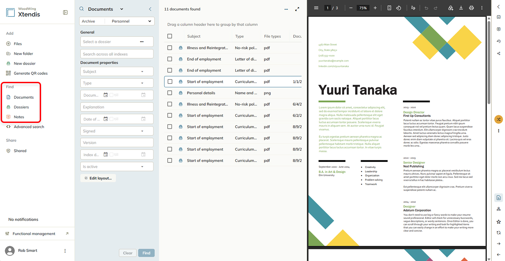The image size is (505, 261).
Task: Click Generate QR codes icon
Action: pos(8,73)
